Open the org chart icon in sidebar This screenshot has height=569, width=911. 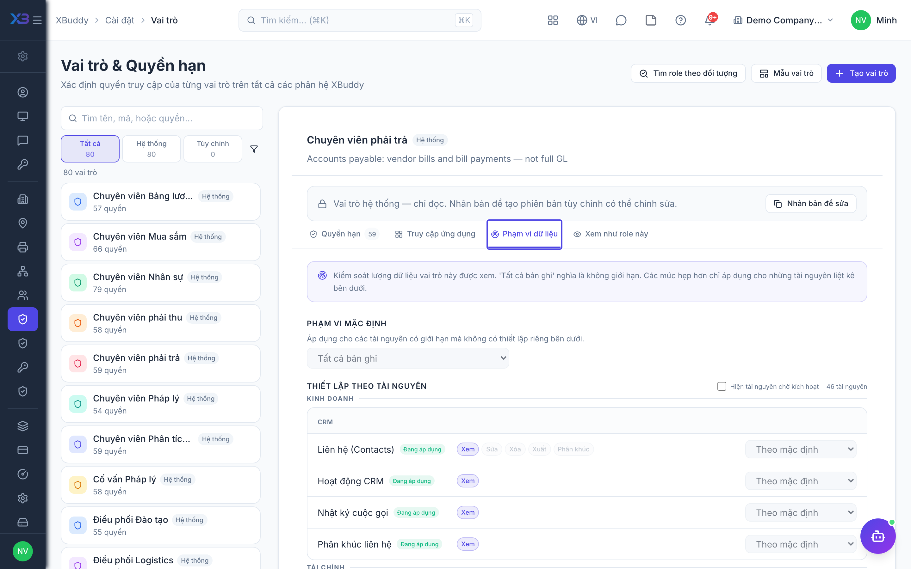click(x=22, y=271)
